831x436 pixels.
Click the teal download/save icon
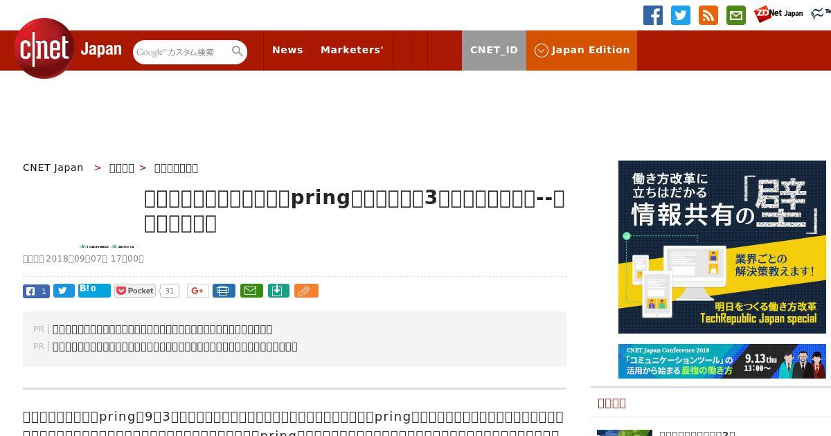click(278, 291)
